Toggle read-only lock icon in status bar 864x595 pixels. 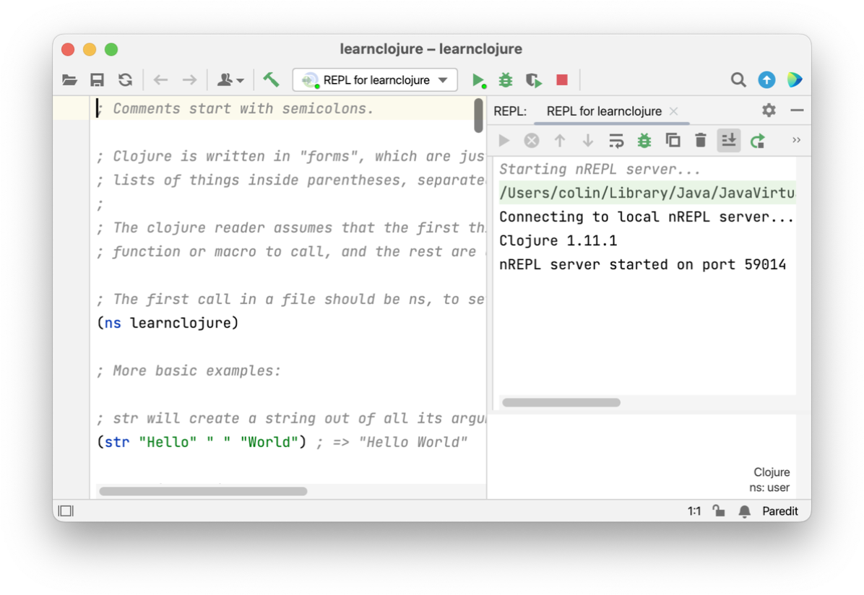pyautogui.click(x=719, y=511)
